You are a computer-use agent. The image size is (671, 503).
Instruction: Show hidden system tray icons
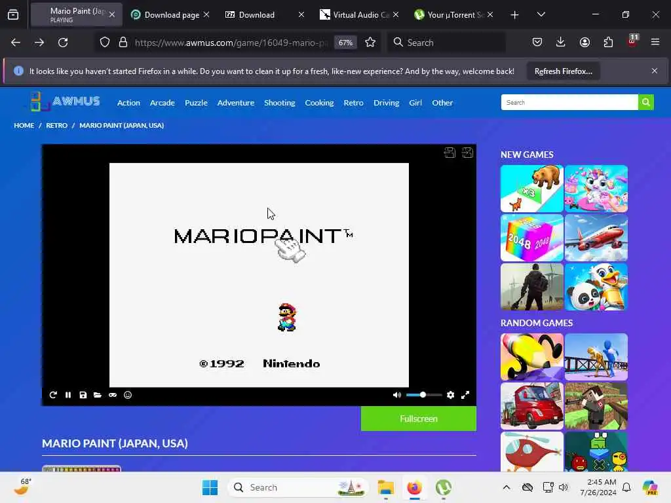[507, 487]
